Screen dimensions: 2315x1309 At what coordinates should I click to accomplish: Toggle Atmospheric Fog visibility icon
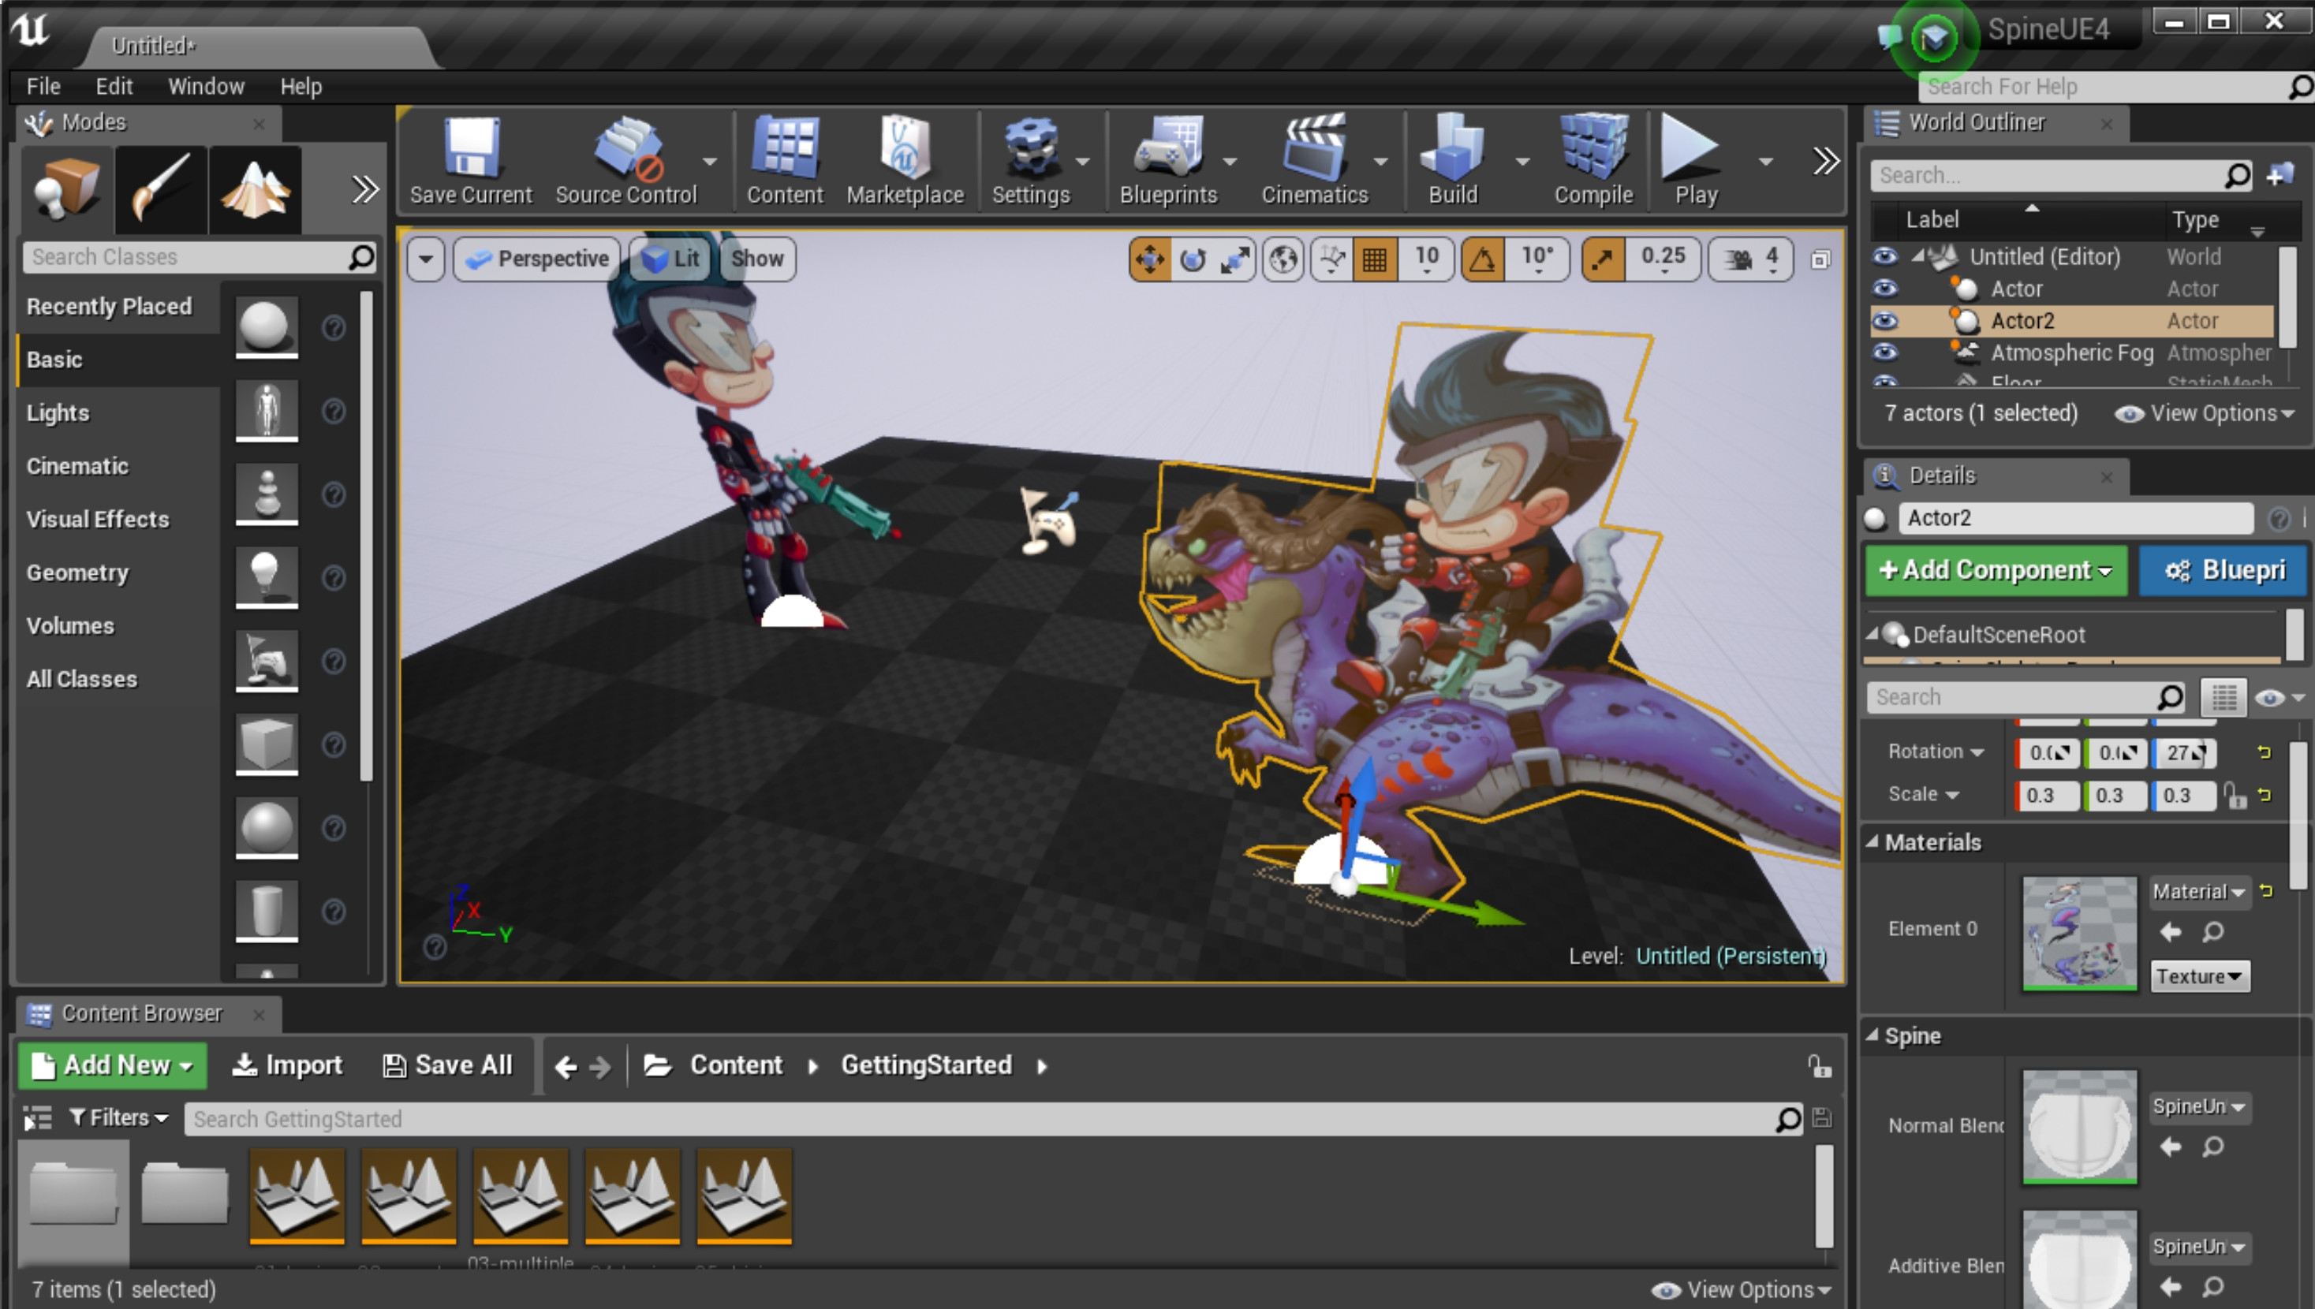click(1886, 353)
